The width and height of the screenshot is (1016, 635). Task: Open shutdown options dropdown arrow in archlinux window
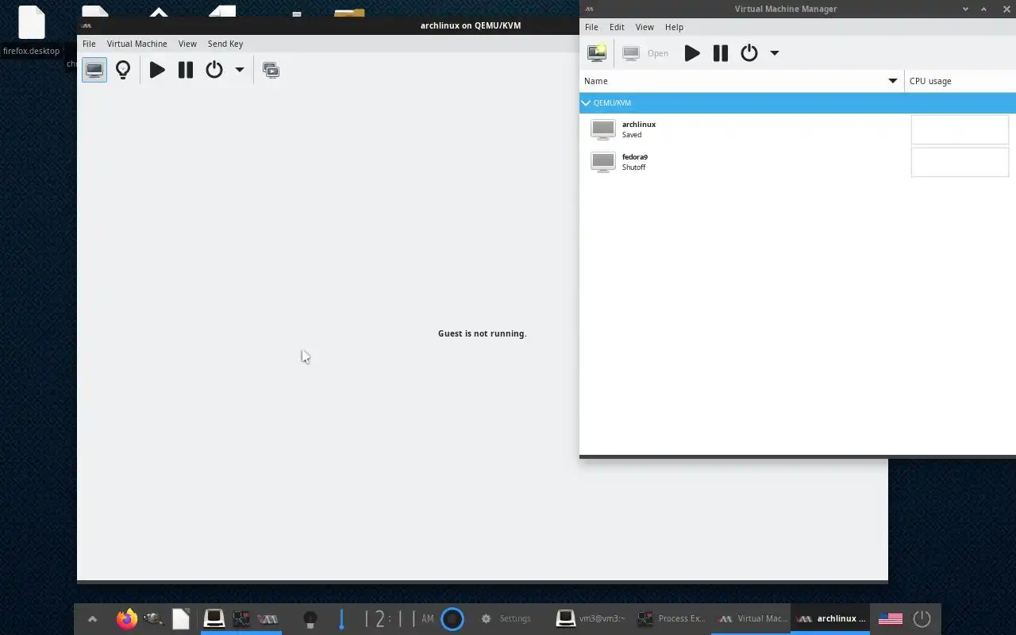click(239, 70)
